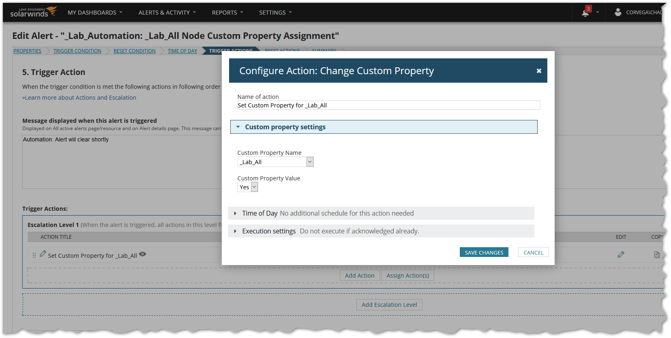
Task: Go to the Trigger Condition step
Action: pyautogui.click(x=77, y=51)
